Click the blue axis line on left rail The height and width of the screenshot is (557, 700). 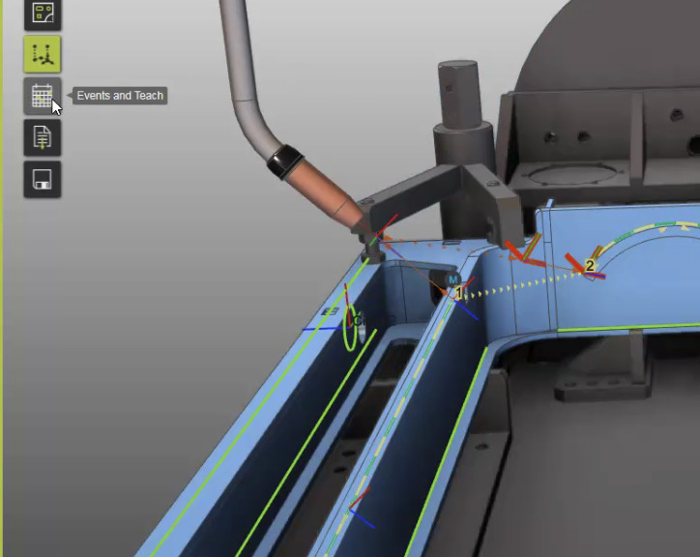coord(319,329)
